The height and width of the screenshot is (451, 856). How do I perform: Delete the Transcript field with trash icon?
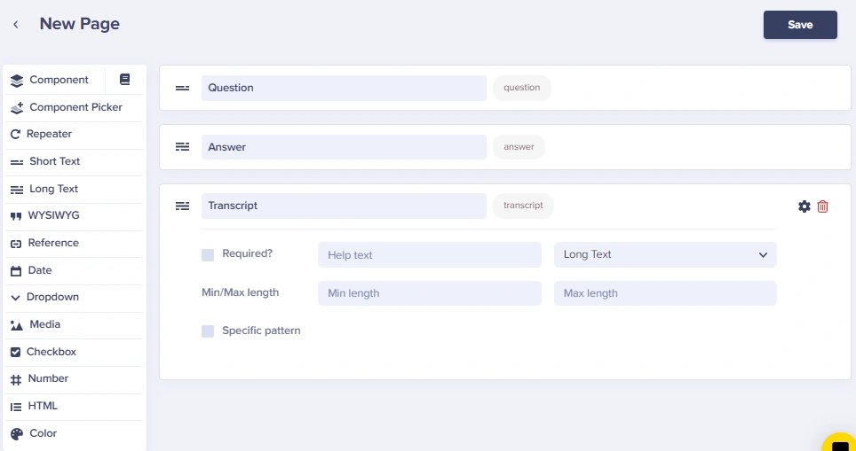(x=822, y=206)
